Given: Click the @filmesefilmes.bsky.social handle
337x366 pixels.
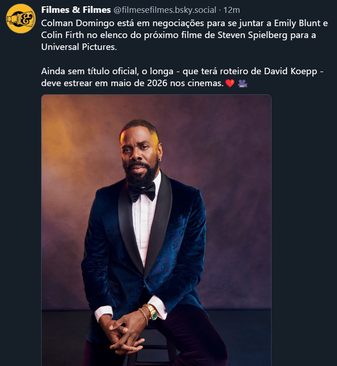Looking at the screenshot, I should tap(164, 10).
